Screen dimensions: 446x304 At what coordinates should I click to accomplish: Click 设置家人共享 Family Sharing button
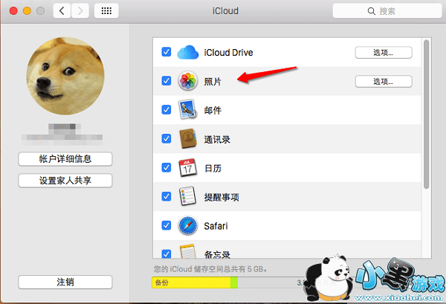point(65,181)
